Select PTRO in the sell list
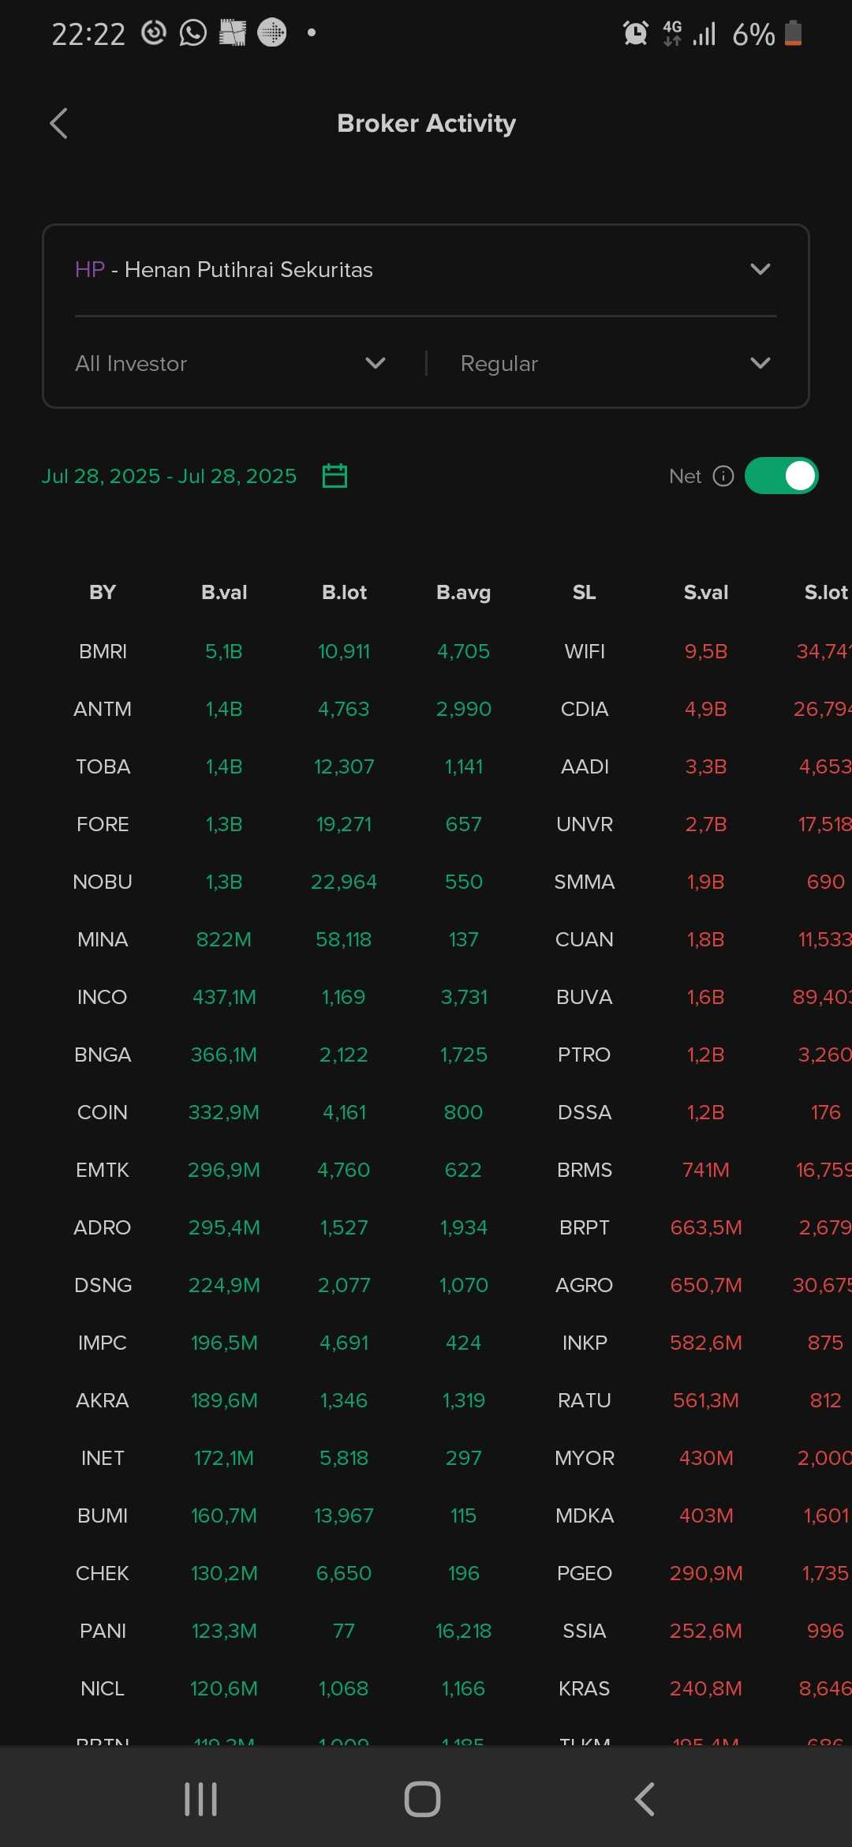Viewport: 852px width, 1847px height. pos(585,1055)
